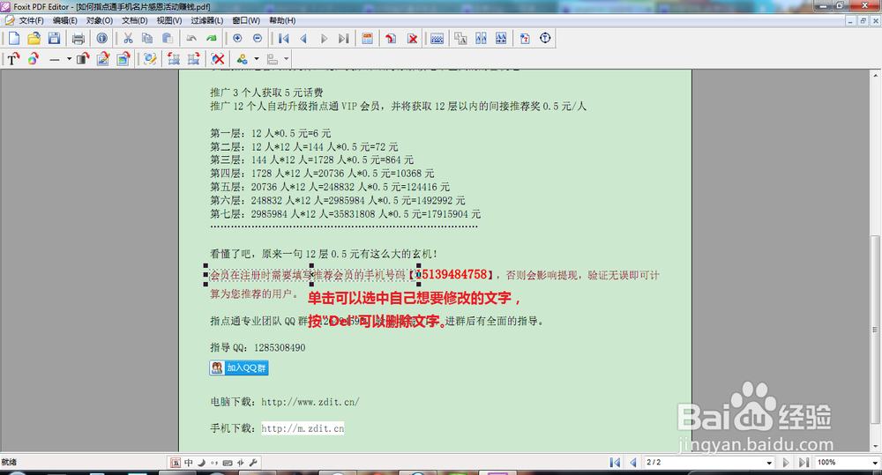This screenshot has width=882, height=475.
Task: Open the 编辑(E) menu
Action: coord(64,20)
